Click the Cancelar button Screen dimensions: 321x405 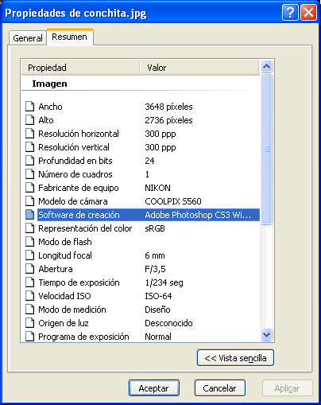point(220,388)
